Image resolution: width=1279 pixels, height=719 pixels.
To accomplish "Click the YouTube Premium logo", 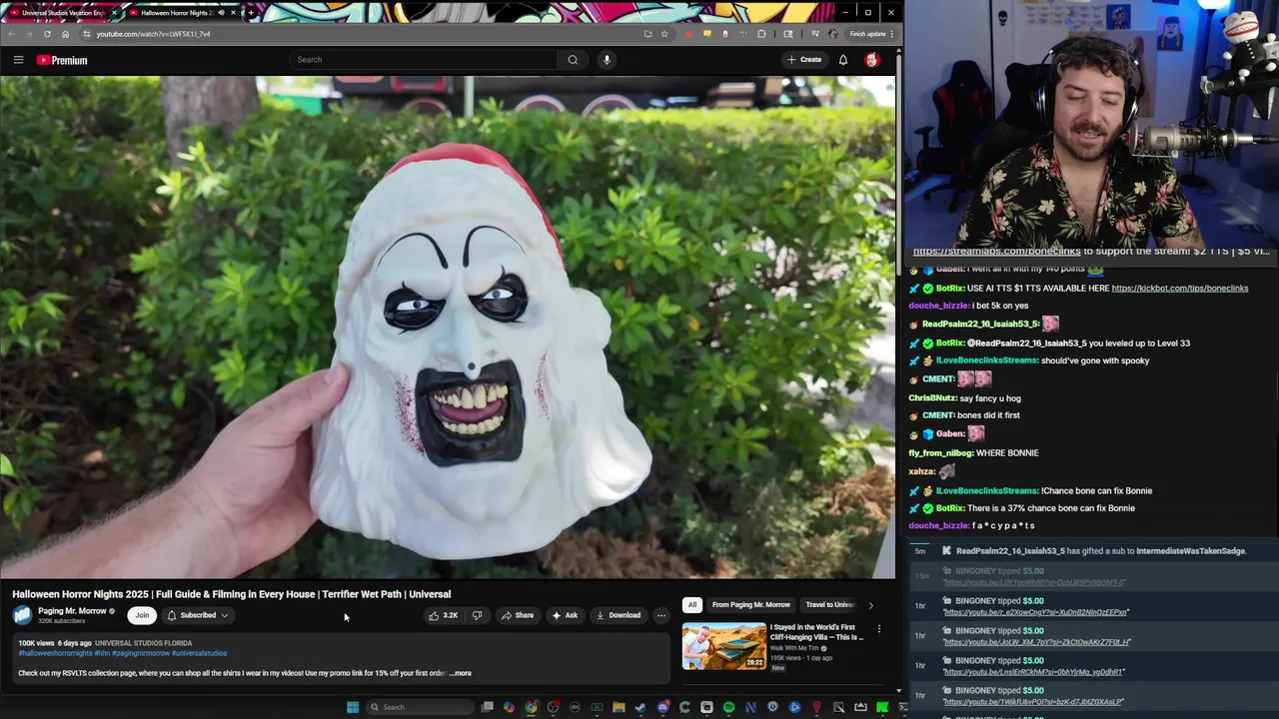I will click(62, 60).
